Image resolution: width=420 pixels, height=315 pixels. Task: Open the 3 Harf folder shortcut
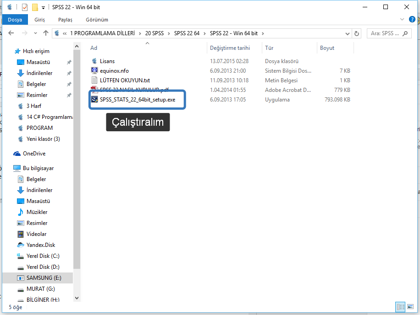tap(34, 106)
